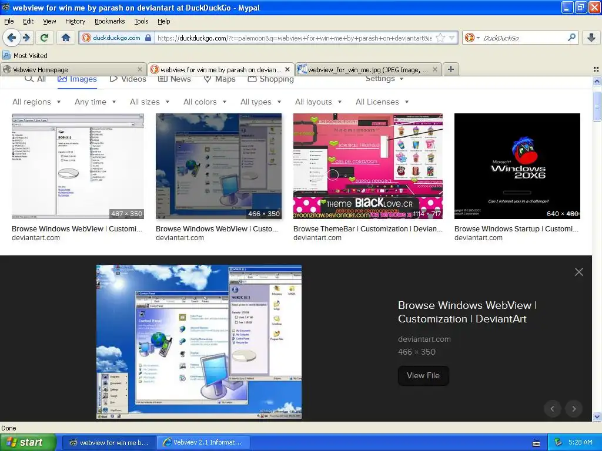Image resolution: width=602 pixels, height=451 pixels.
Task: Open the History menu
Action: coord(75,21)
